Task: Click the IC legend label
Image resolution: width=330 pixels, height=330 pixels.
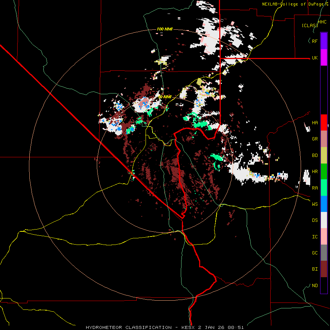Action: [315, 237]
